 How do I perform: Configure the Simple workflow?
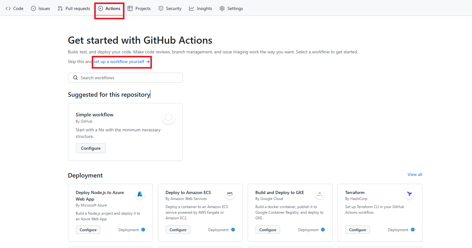click(x=91, y=148)
